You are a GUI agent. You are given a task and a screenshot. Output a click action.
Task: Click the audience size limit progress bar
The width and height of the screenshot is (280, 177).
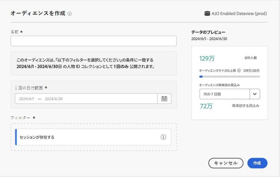[x=230, y=77]
